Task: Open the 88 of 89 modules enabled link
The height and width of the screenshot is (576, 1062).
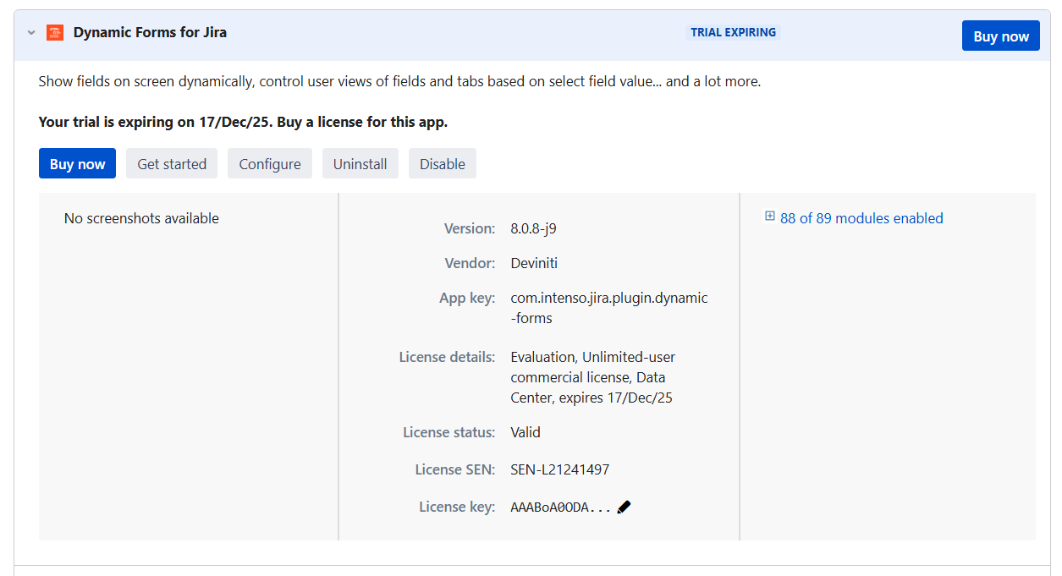Action: pyautogui.click(x=861, y=218)
